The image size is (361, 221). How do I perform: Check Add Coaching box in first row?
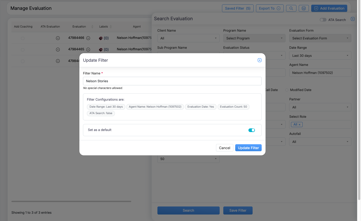tap(23, 38)
